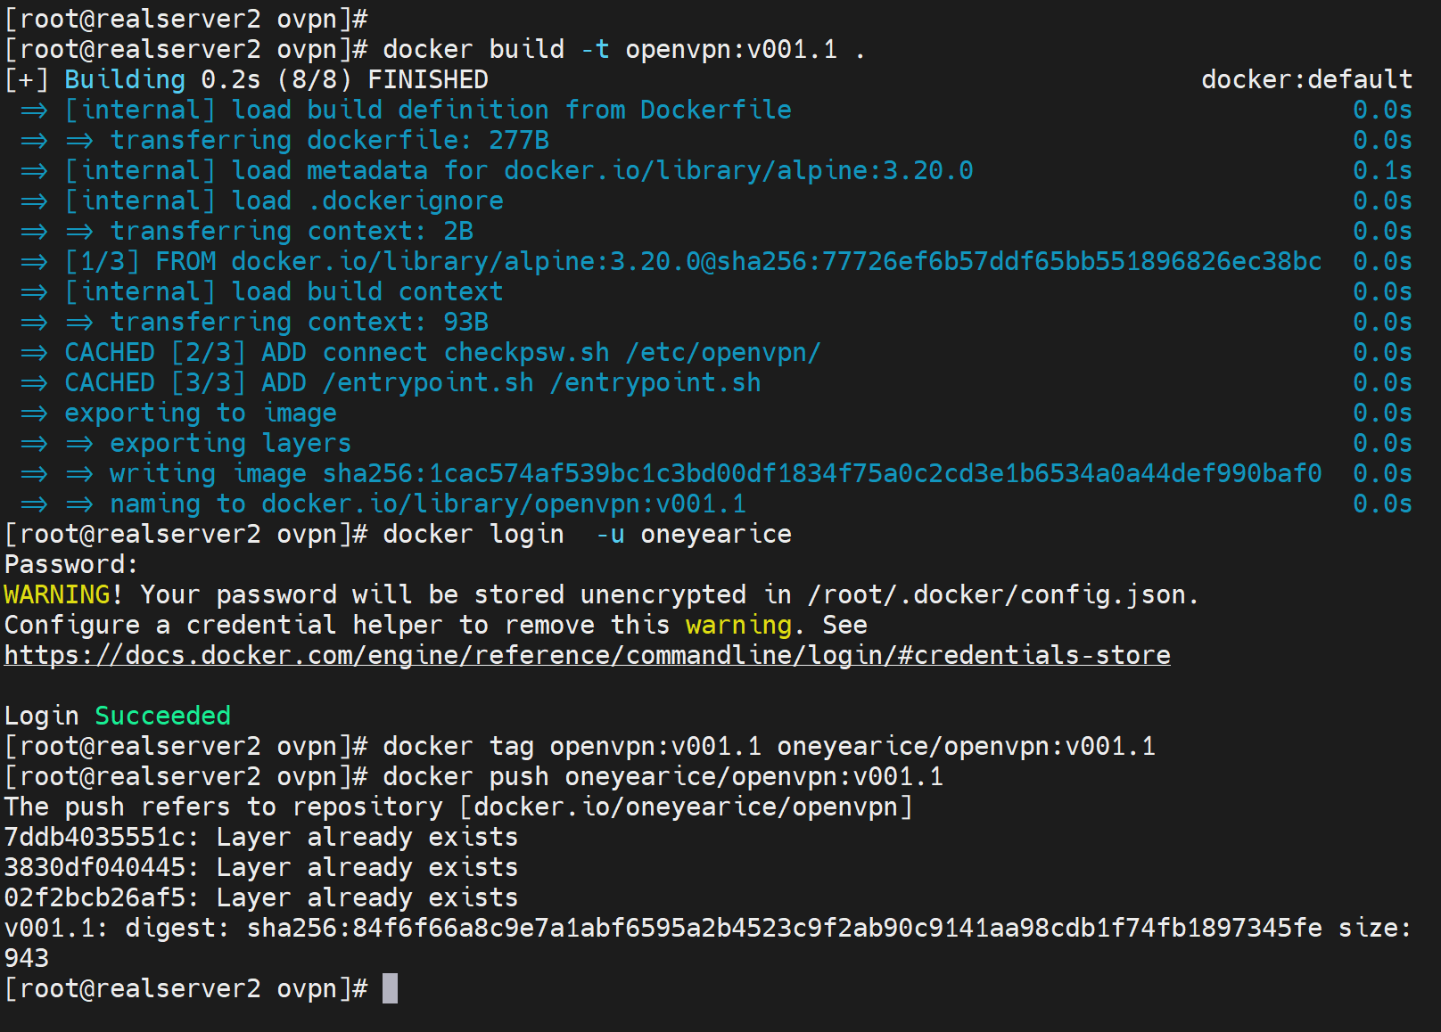Viewport: 1441px width, 1032px height.
Task: Click layer ID 02f2bcb26af5
Action: pos(95,897)
